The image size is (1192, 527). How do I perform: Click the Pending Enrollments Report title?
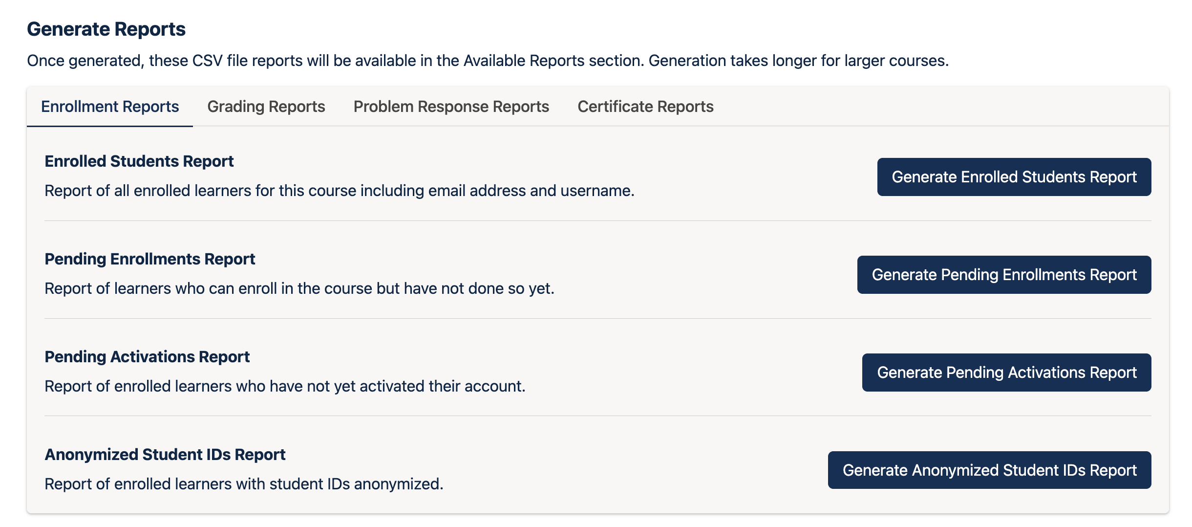point(150,259)
